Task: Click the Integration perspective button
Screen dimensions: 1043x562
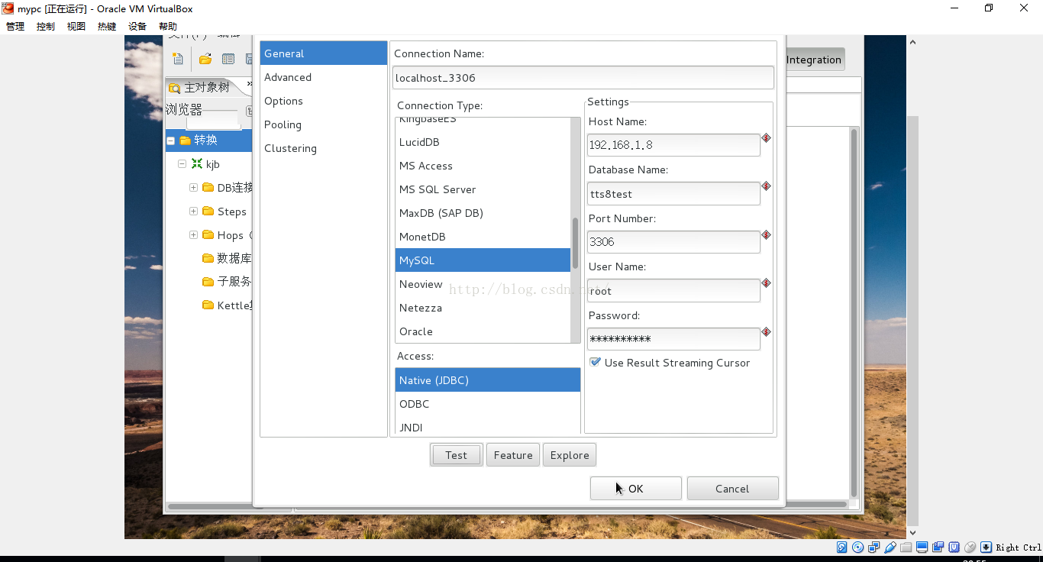Action: (814, 60)
